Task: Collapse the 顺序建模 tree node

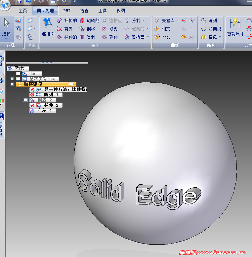Action: pos(12,84)
